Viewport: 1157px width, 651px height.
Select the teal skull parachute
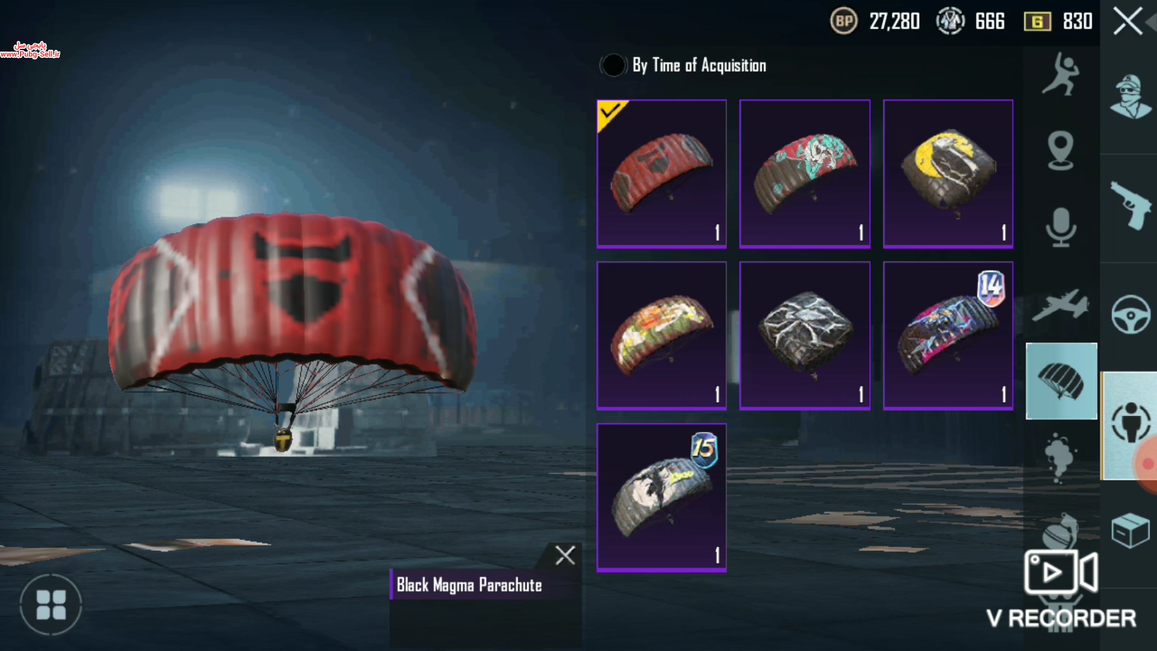805,174
